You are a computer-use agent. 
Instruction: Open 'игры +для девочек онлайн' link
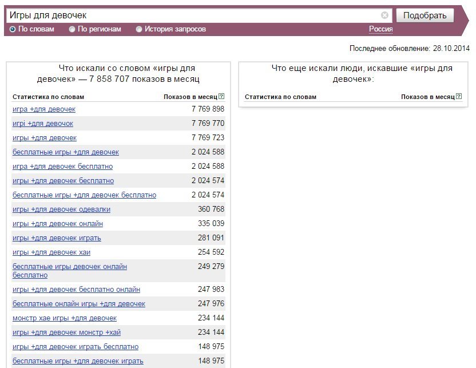(x=58, y=223)
